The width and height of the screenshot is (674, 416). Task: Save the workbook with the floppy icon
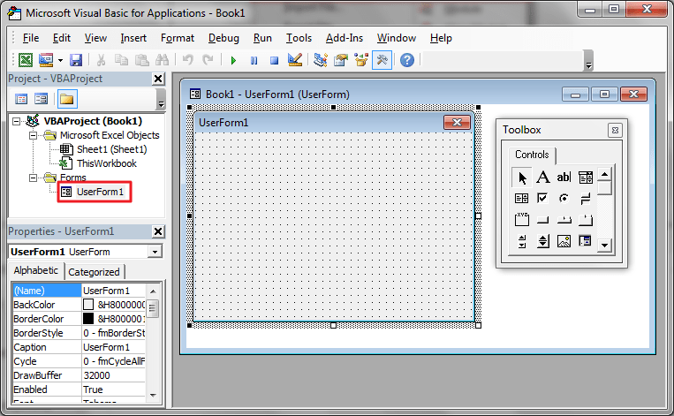[x=76, y=60]
